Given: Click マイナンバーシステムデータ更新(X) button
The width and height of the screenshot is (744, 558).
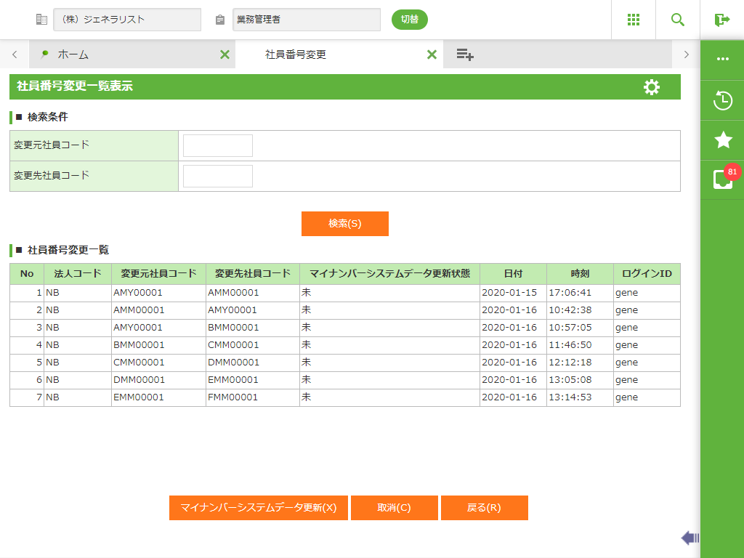Looking at the screenshot, I should [x=259, y=508].
